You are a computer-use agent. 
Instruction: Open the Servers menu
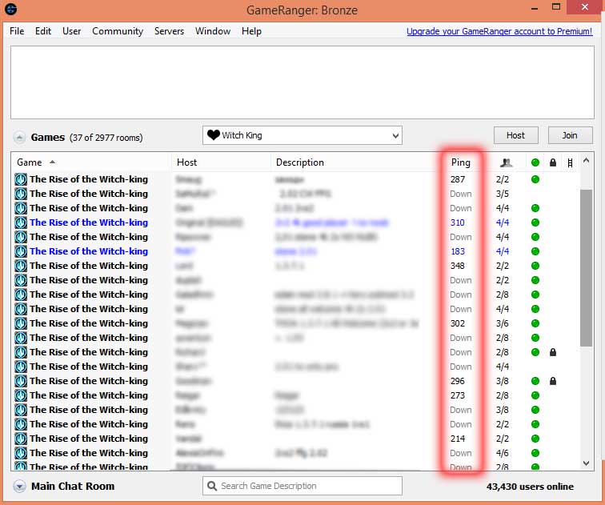[169, 31]
